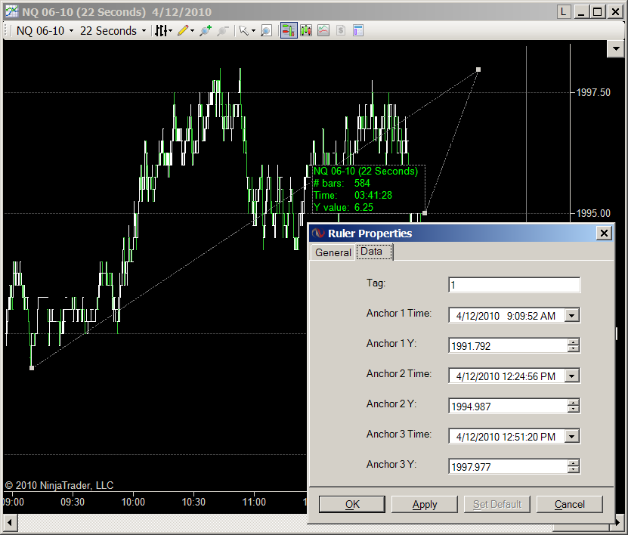Click the Set Default button

tap(497, 504)
